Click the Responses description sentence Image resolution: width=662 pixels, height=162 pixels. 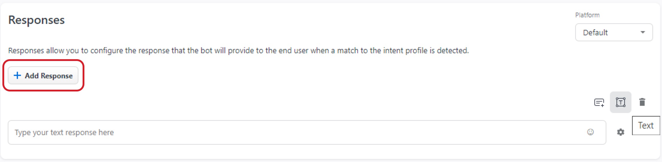tap(238, 51)
